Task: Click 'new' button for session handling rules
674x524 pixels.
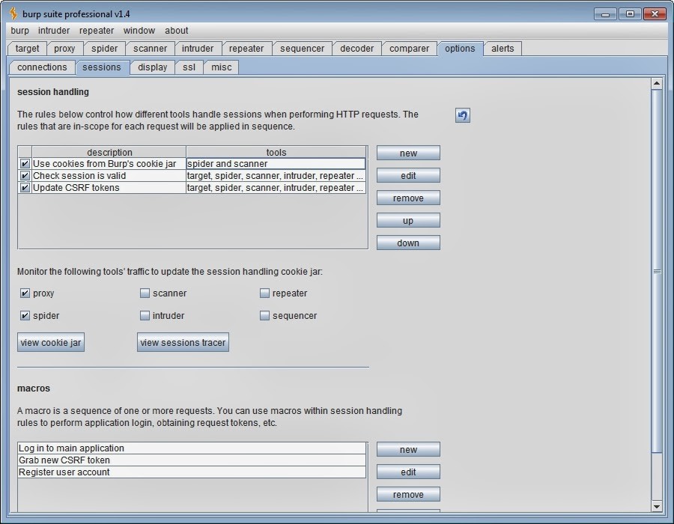Action: click(408, 153)
